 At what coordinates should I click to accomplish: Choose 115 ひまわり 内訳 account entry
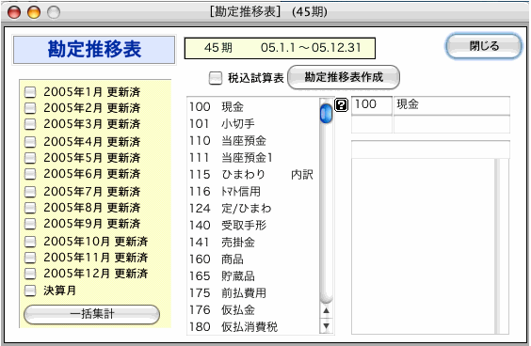coord(252,174)
